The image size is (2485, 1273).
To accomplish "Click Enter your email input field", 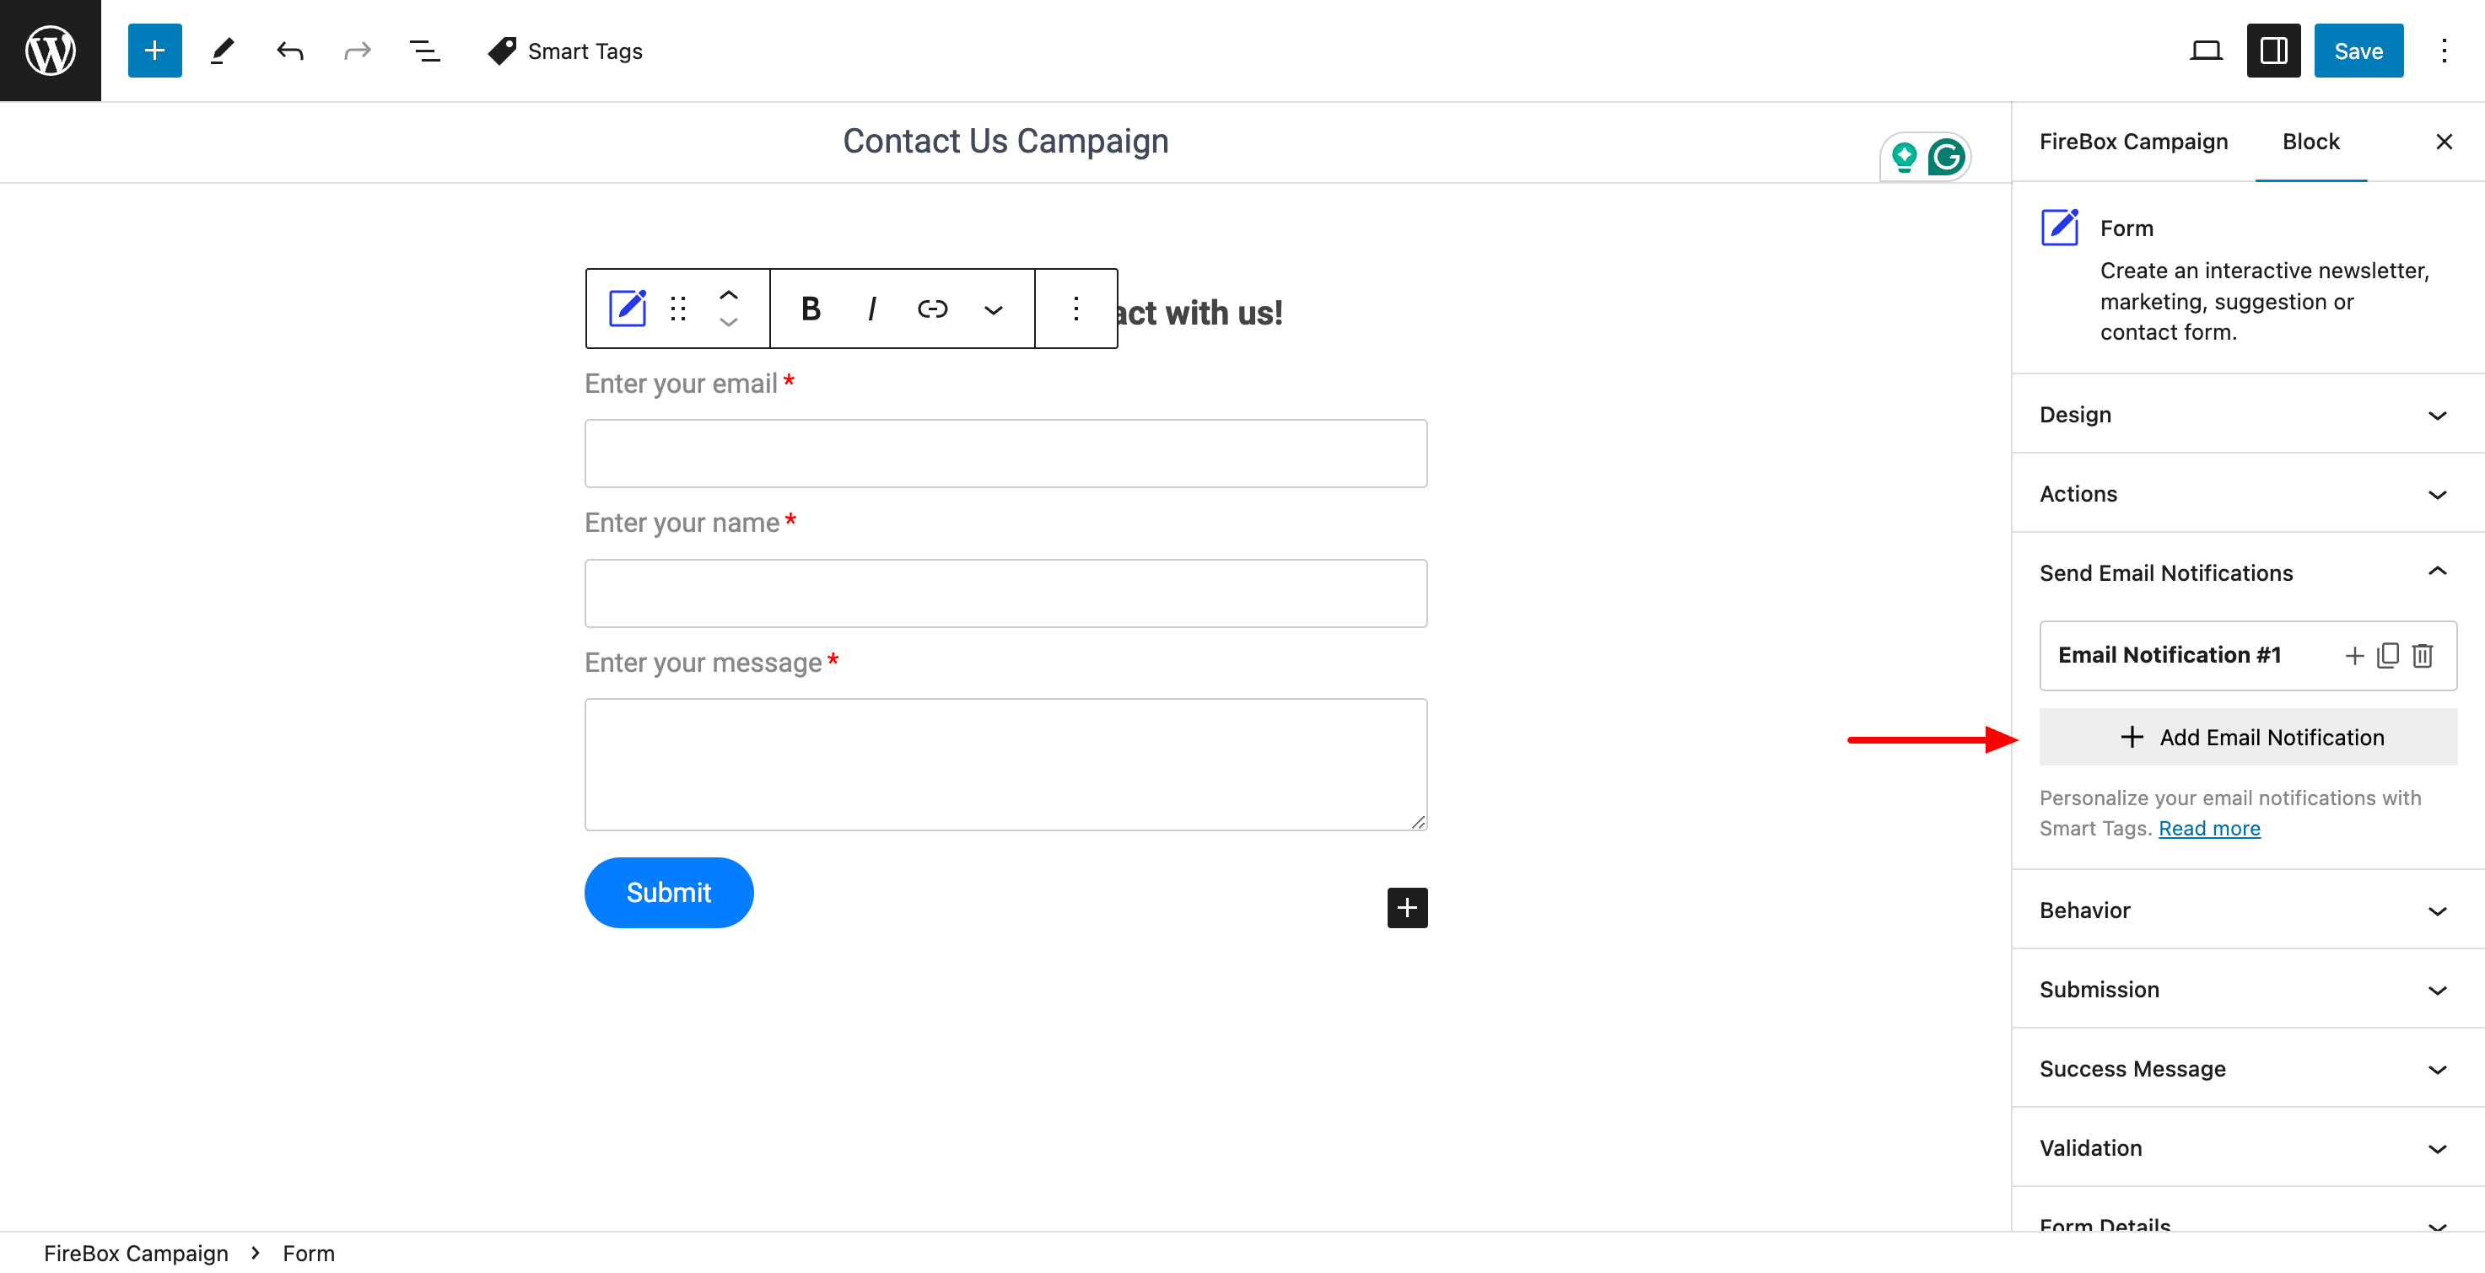I will (1005, 453).
